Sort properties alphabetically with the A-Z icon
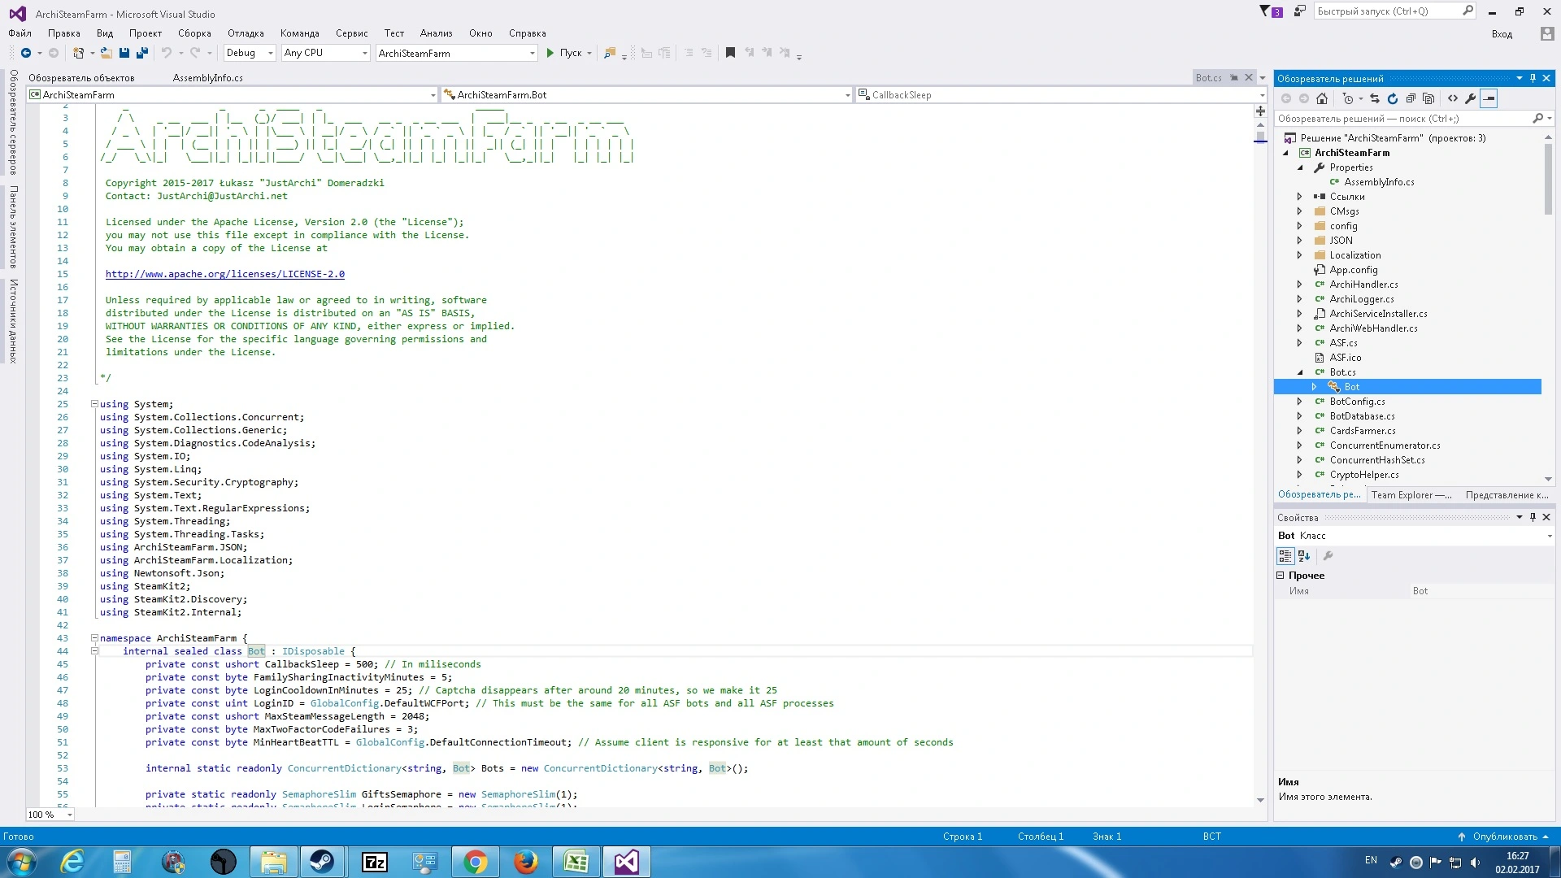The height and width of the screenshot is (878, 1561). [x=1304, y=556]
